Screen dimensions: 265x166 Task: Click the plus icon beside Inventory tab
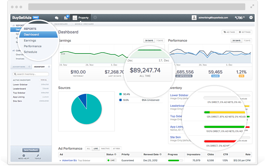[49, 67]
